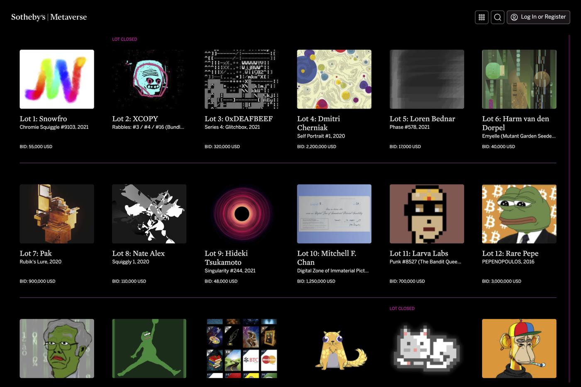Image resolution: width=581 pixels, height=387 pixels.
Task: Click 'Chromie Squiggle #9103, 2021' text
Action: click(54, 127)
